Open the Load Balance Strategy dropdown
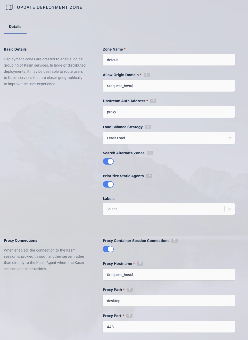This screenshot has width=248, height=340. 169,138
